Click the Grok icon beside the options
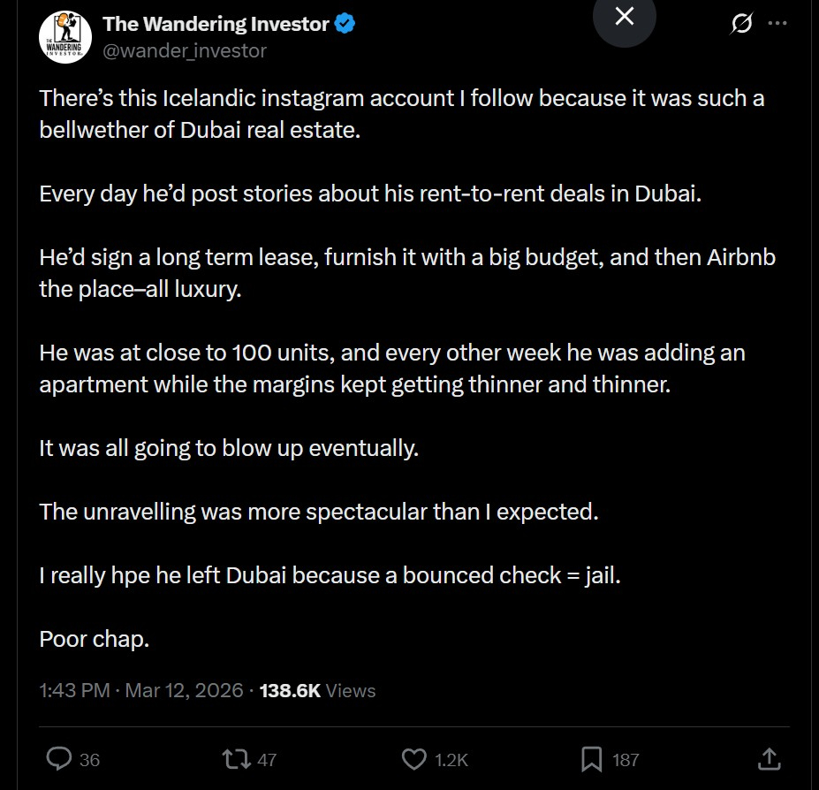The height and width of the screenshot is (790, 819). tap(741, 25)
